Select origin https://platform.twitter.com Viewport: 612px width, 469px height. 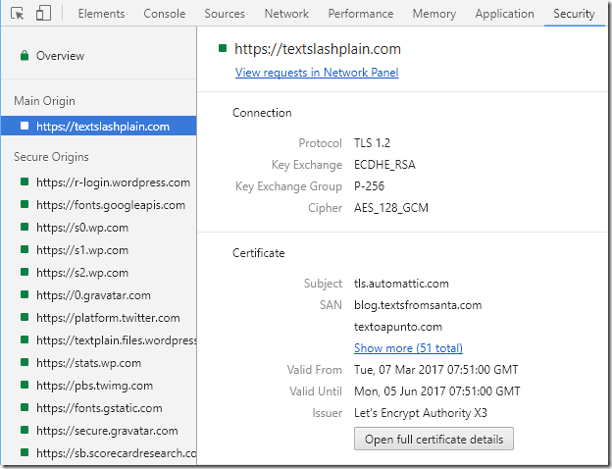[x=99, y=318]
